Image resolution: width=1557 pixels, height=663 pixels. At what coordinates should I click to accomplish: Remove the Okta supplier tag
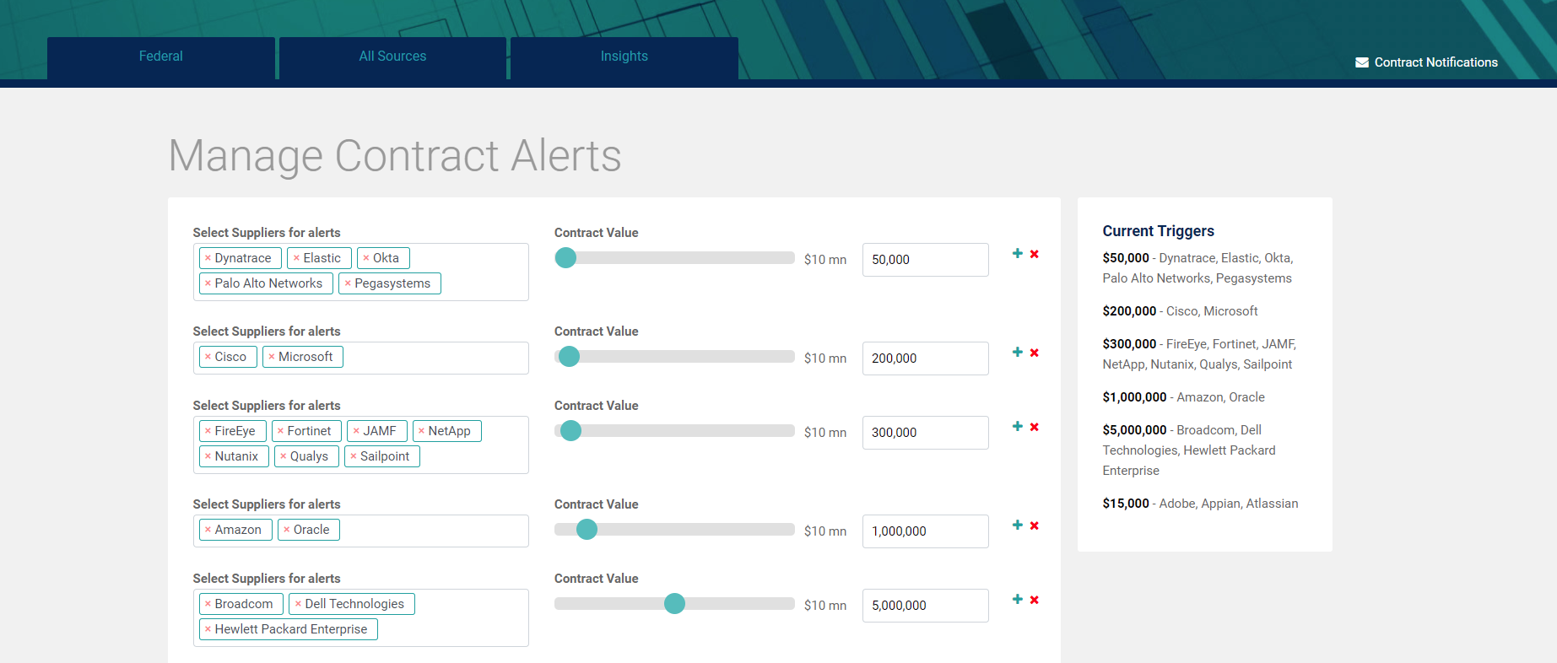[366, 258]
